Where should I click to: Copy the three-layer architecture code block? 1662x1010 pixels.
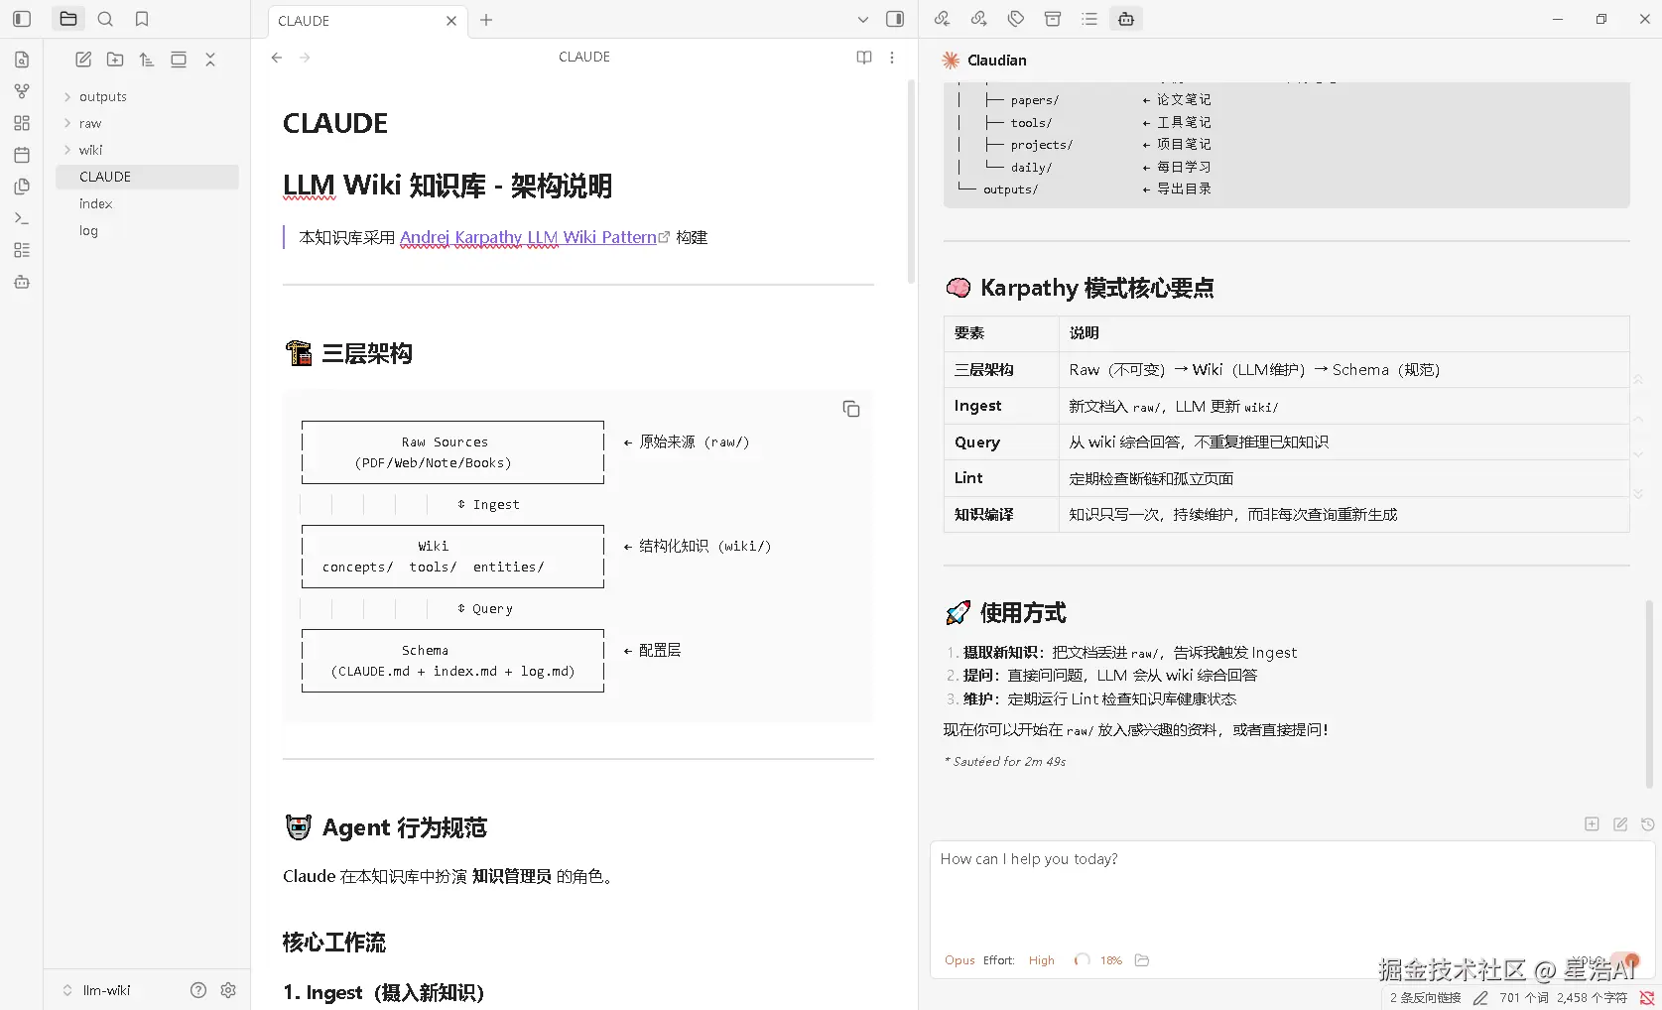click(x=851, y=409)
